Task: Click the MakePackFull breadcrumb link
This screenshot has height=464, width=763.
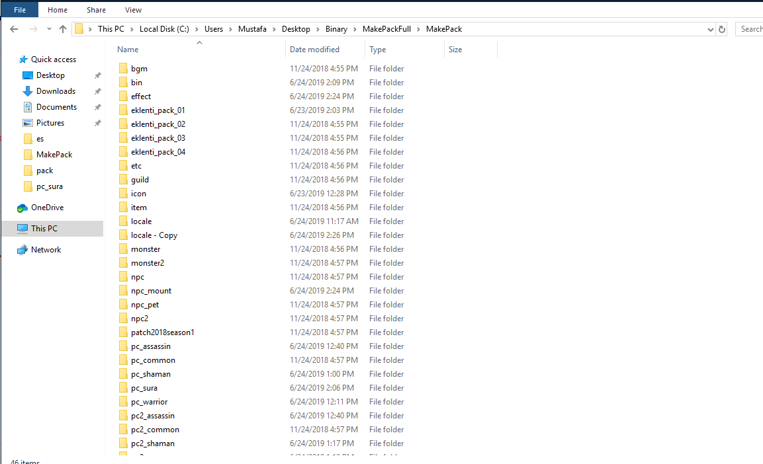Action: tap(387, 29)
